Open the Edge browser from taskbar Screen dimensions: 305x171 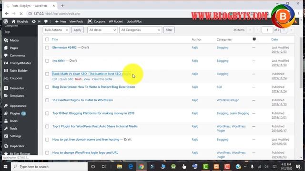click(x=131, y=167)
